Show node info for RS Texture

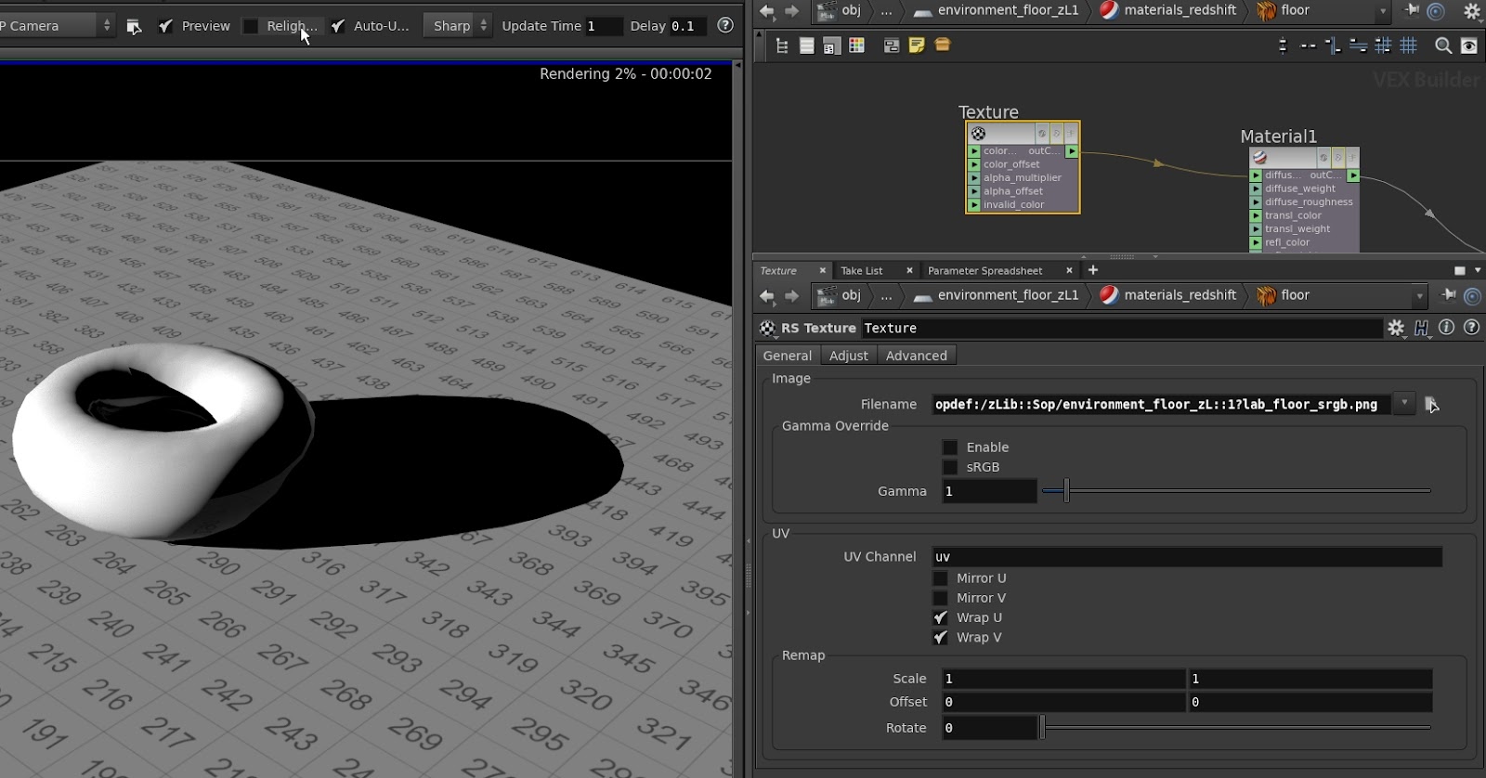(x=1446, y=327)
